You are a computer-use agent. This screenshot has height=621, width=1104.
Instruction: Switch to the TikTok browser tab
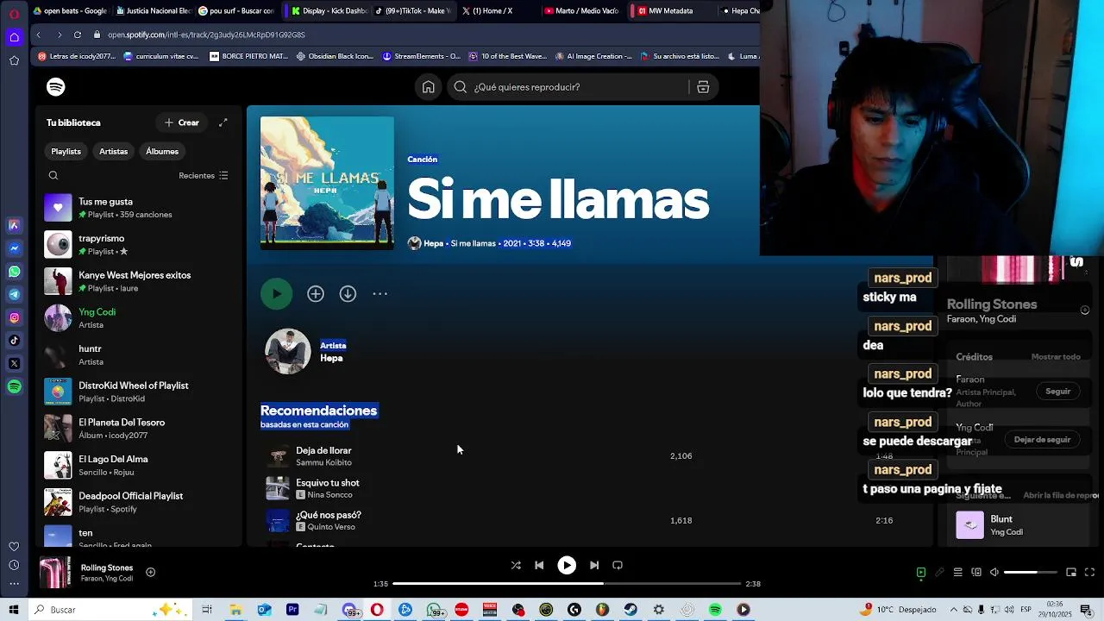[x=415, y=11]
